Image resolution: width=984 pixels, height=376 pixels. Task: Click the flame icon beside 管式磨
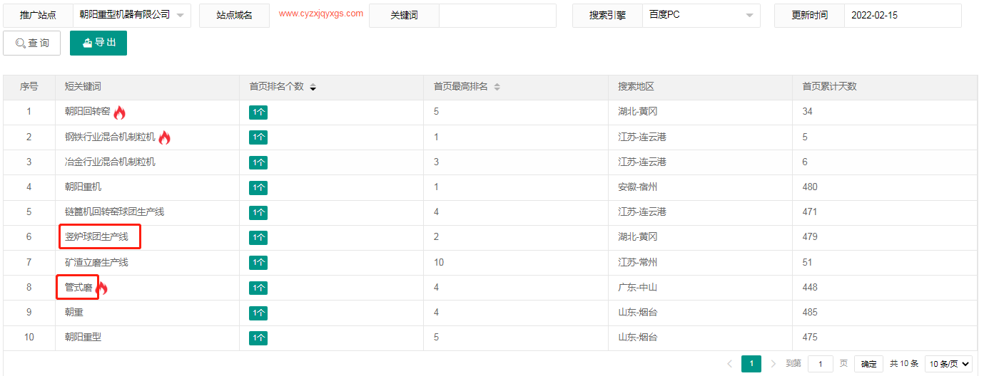pos(102,288)
